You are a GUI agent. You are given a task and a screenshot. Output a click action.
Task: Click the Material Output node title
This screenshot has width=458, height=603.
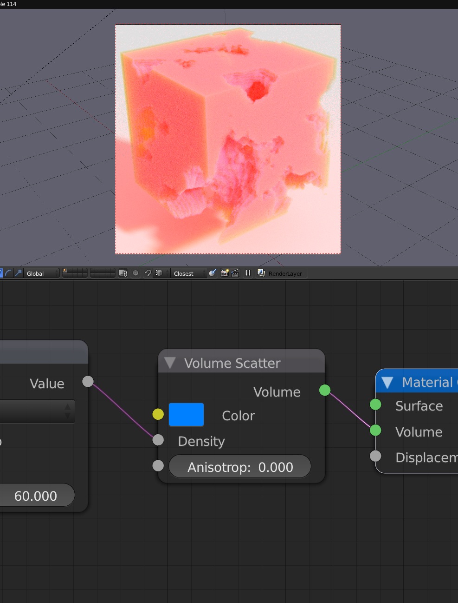(x=429, y=382)
